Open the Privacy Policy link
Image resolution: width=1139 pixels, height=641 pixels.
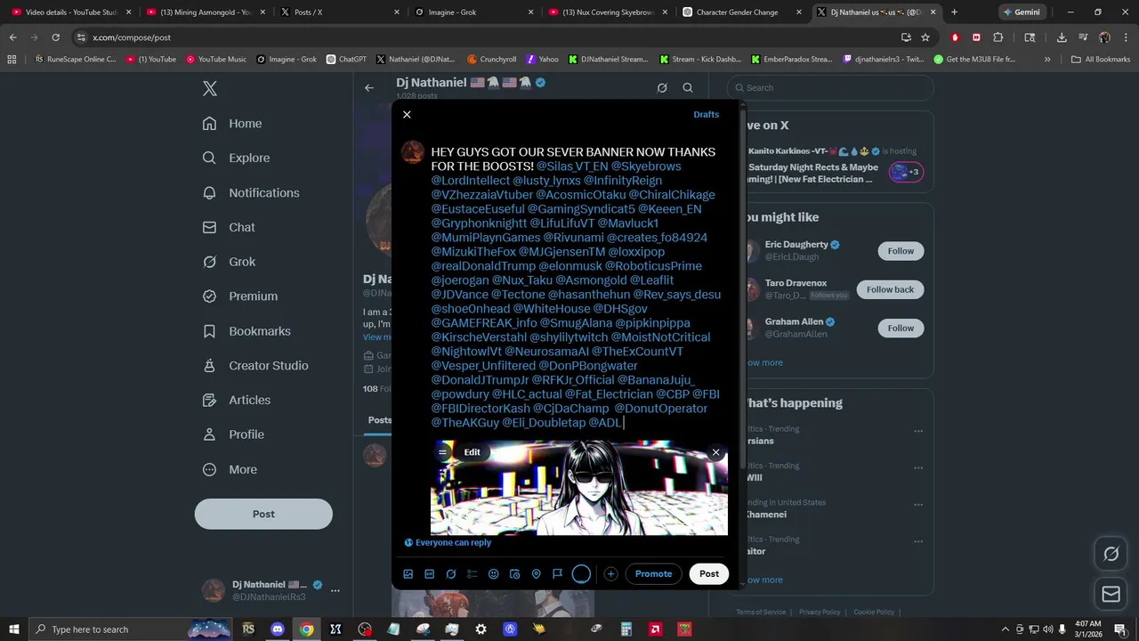point(820,612)
